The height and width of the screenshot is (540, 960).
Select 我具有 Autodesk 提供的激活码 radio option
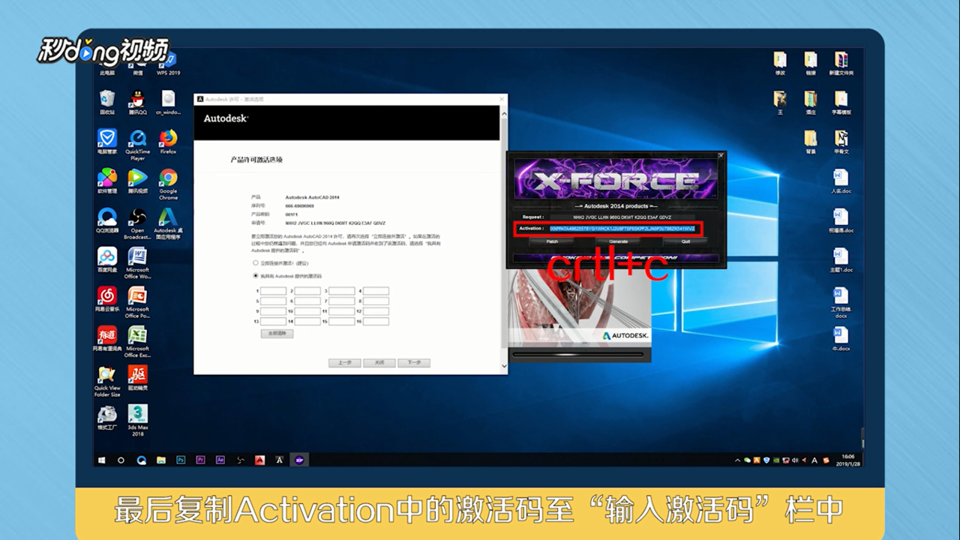[256, 276]
